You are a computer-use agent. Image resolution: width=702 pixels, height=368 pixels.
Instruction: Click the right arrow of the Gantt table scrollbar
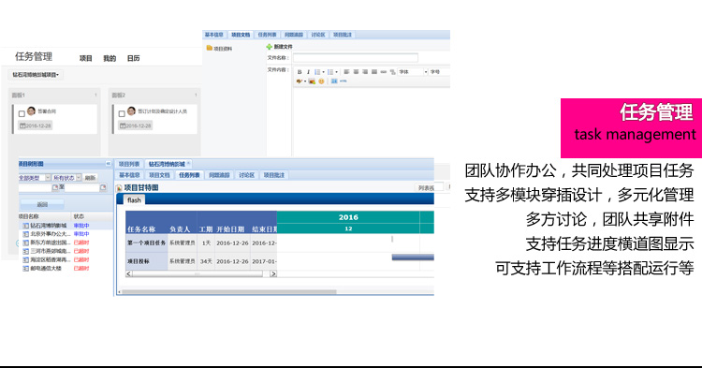(273, 273)
